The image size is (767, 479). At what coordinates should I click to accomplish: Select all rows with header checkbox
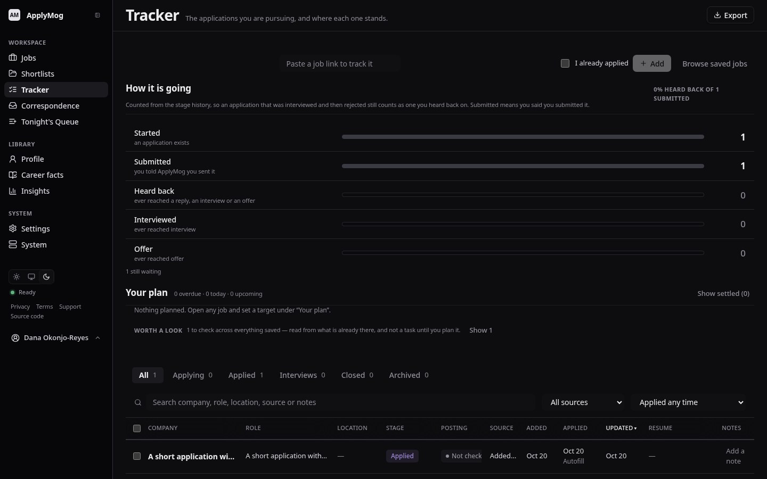(x=137, y=428)
